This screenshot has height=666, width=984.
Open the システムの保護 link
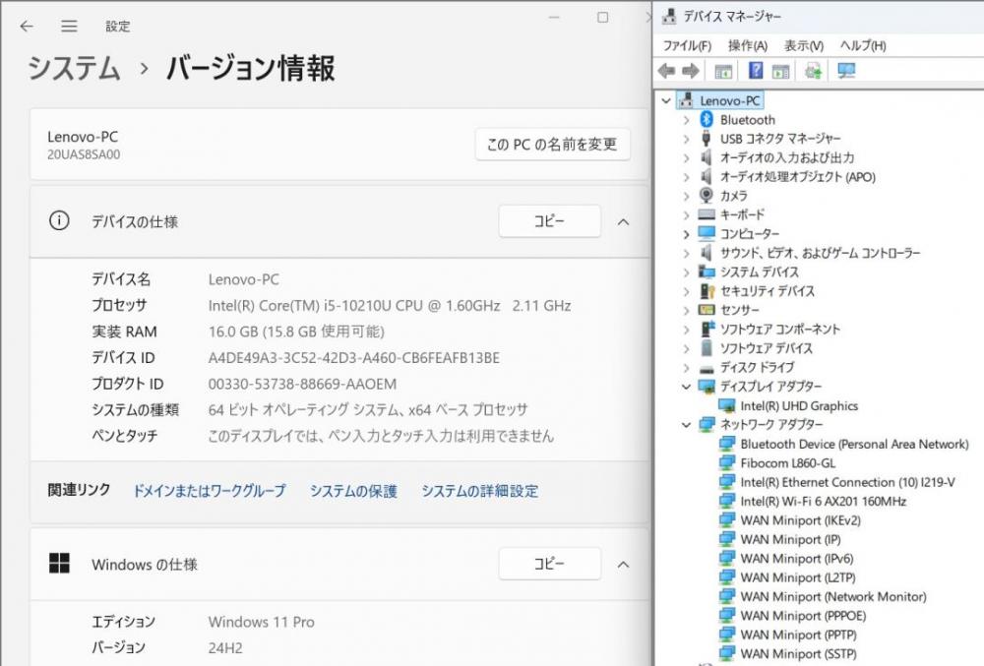pyautogui.click(x=353, y=491)
